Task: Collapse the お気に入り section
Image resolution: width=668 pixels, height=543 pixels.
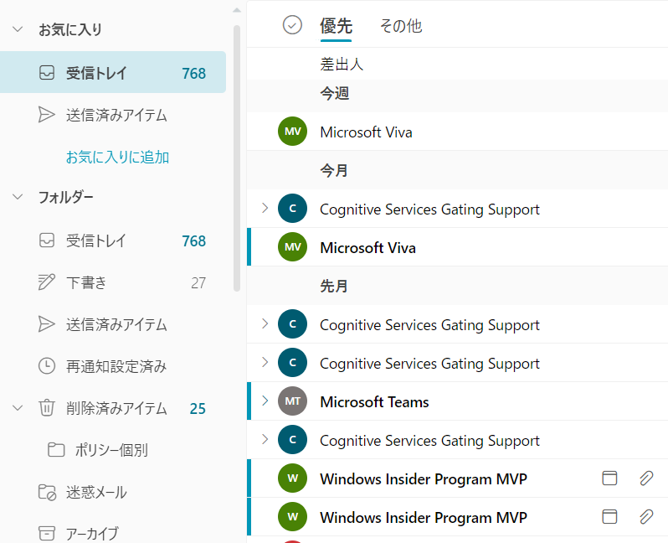Action: [x=18, y=29]
